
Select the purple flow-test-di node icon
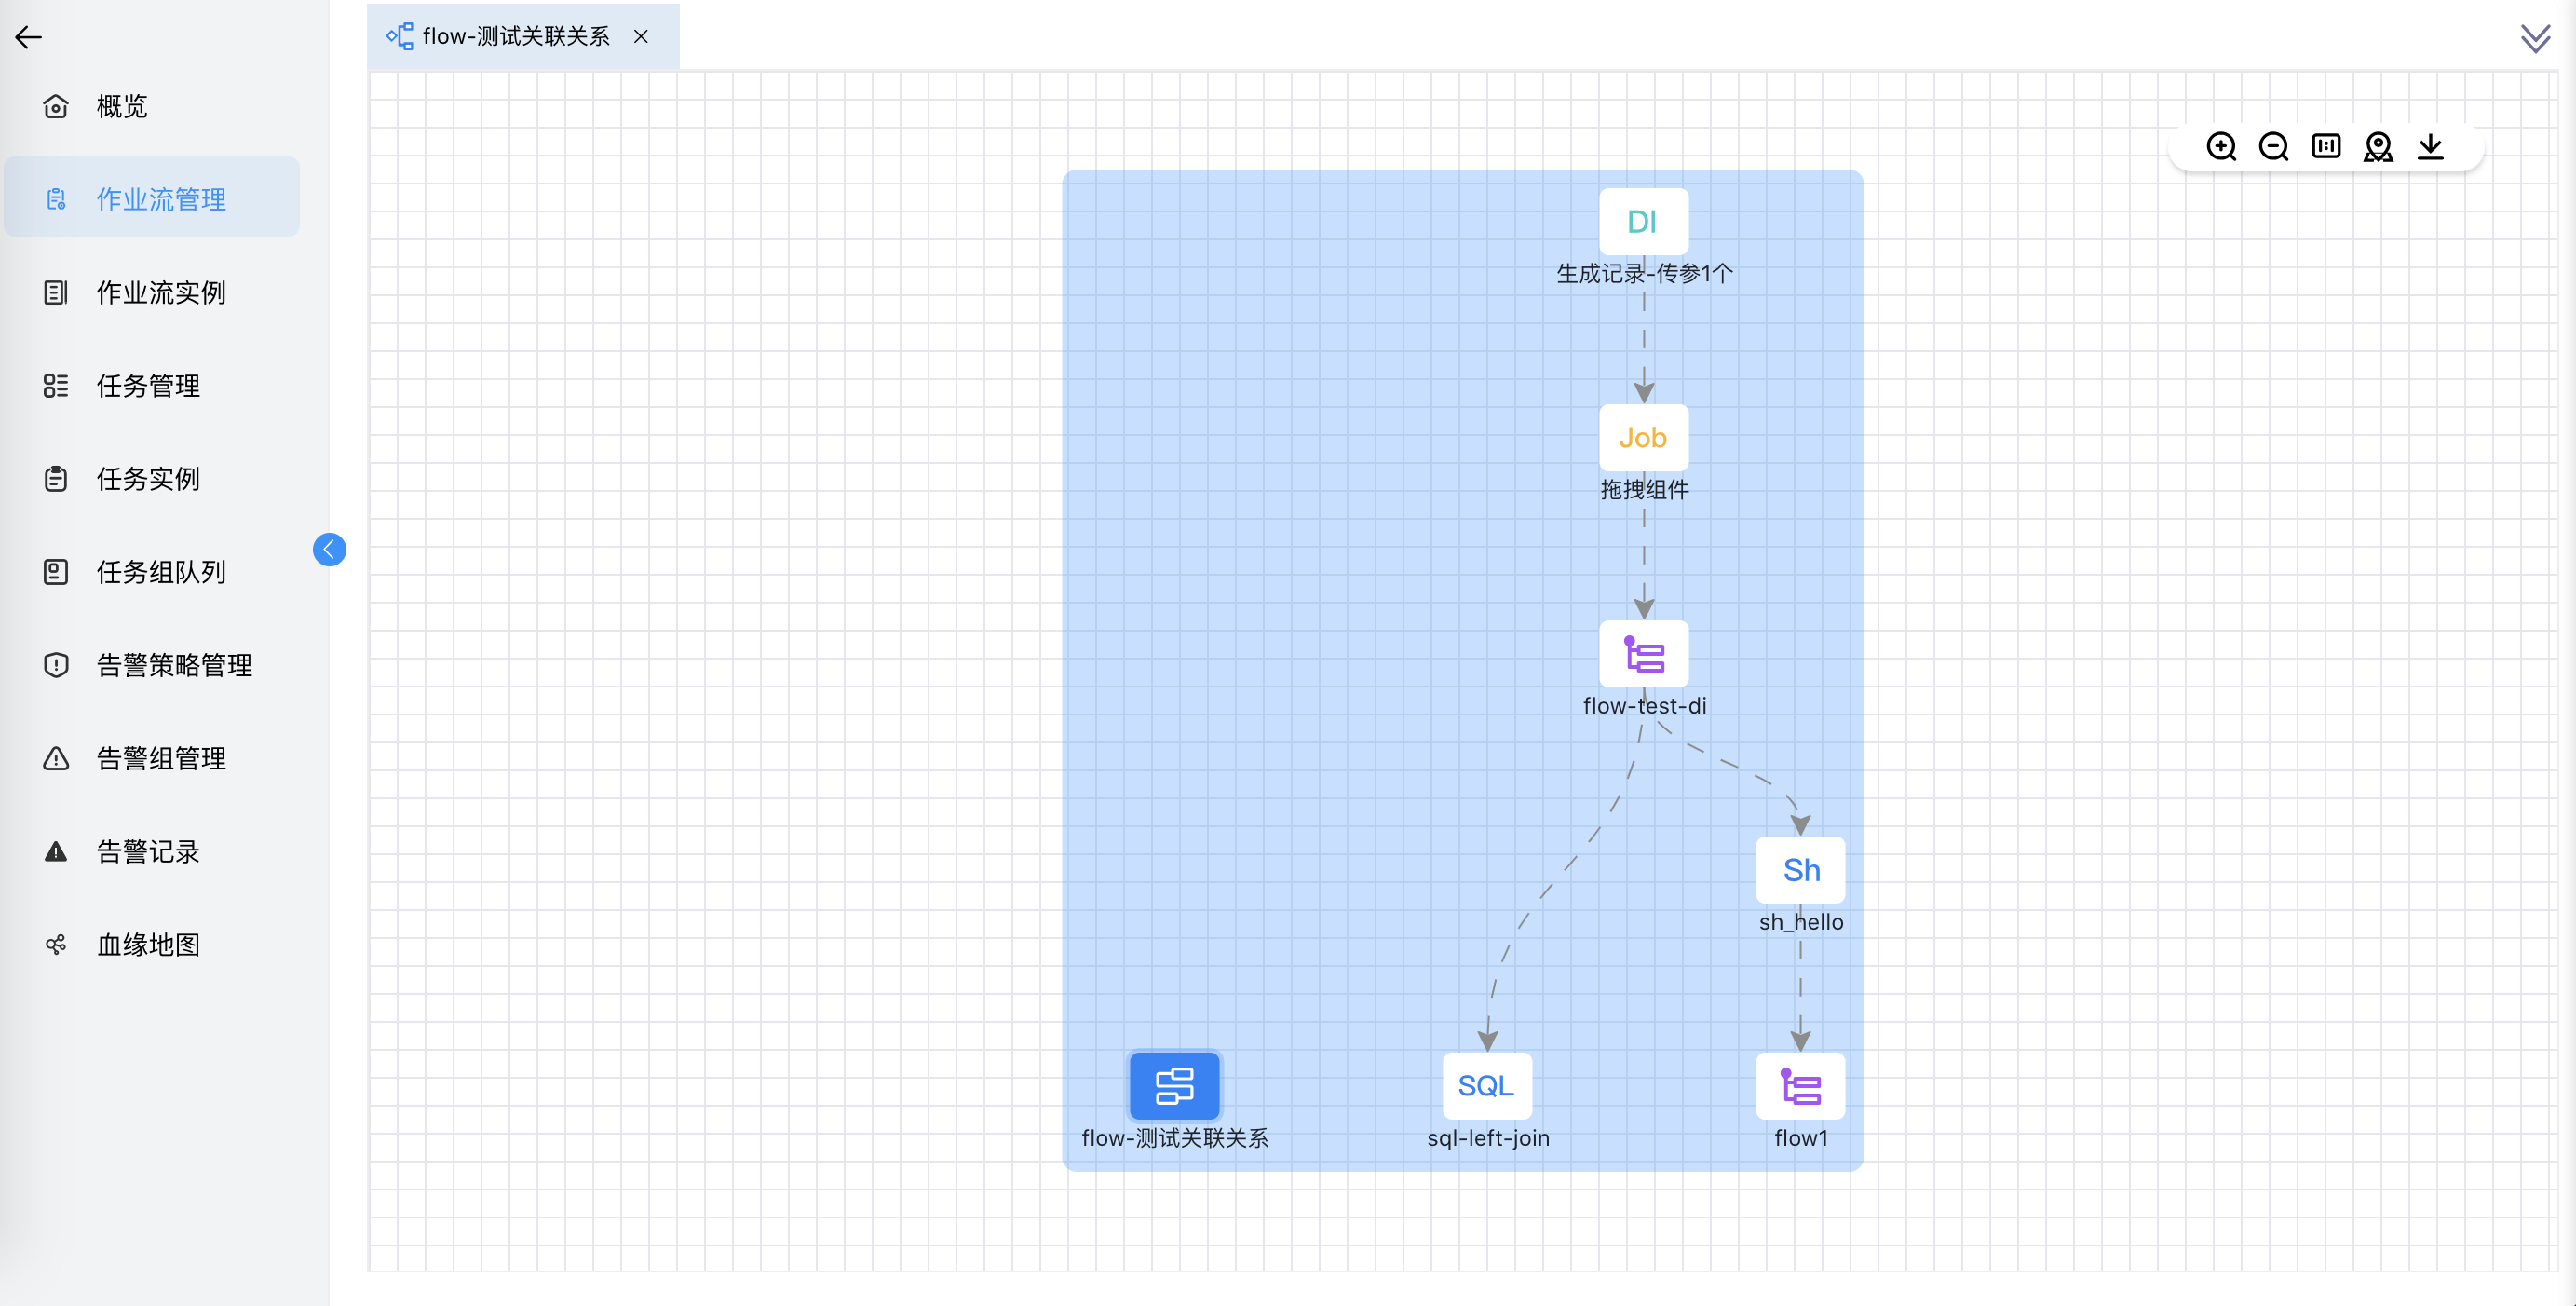(x=1643, y=655)
